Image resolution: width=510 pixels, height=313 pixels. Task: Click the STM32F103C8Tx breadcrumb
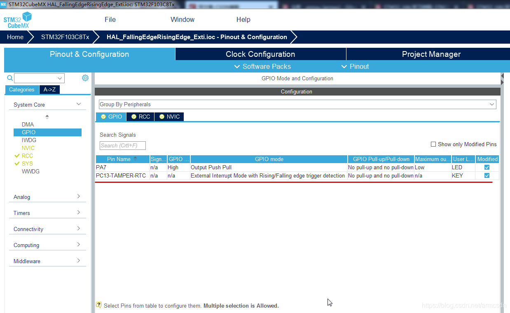point(65,37)
